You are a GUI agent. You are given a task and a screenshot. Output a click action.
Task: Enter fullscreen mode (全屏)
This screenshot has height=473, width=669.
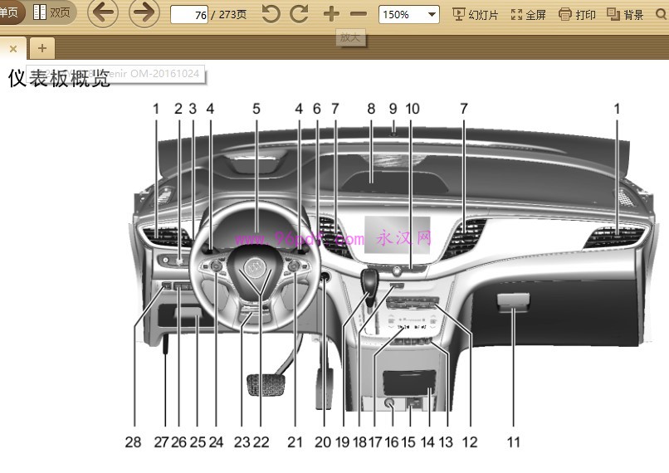(529, 14)
